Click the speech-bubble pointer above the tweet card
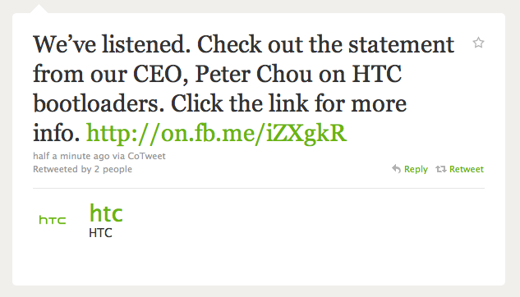Screen dimensions: 520x297 [x=39, y=9]
